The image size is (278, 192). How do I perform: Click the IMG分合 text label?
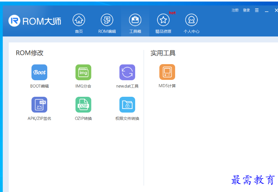(x=83, y=86)
